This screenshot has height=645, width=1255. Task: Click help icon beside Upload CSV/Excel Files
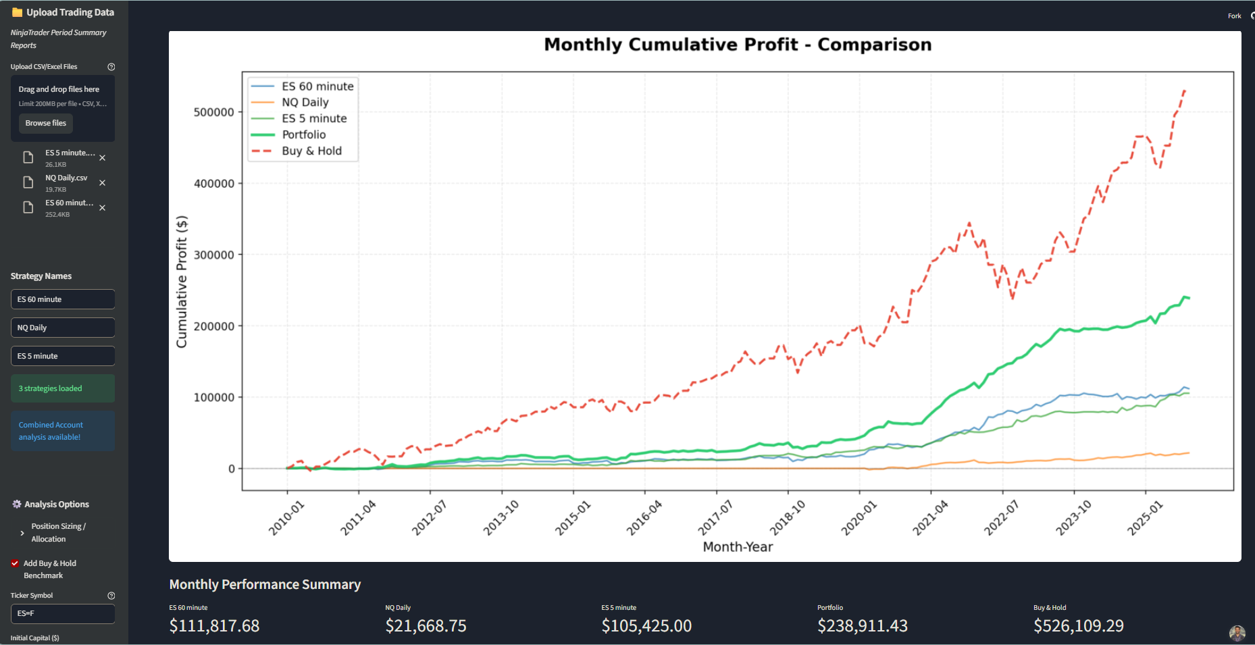(111, 67)
